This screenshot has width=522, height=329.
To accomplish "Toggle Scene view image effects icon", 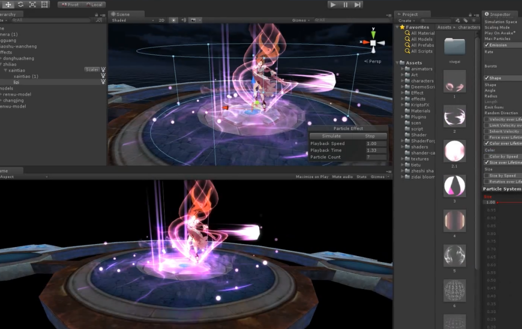I will [193, 20].
